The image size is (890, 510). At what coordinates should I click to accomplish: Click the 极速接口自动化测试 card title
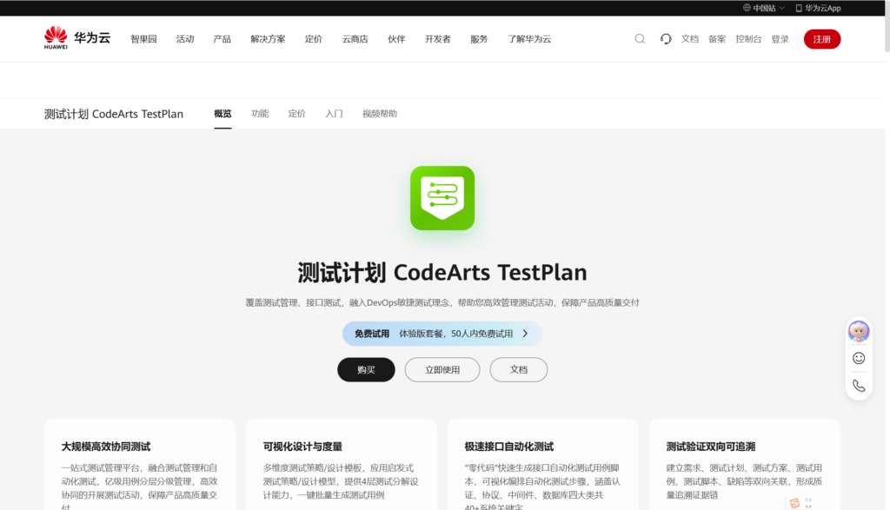(509, 447)
